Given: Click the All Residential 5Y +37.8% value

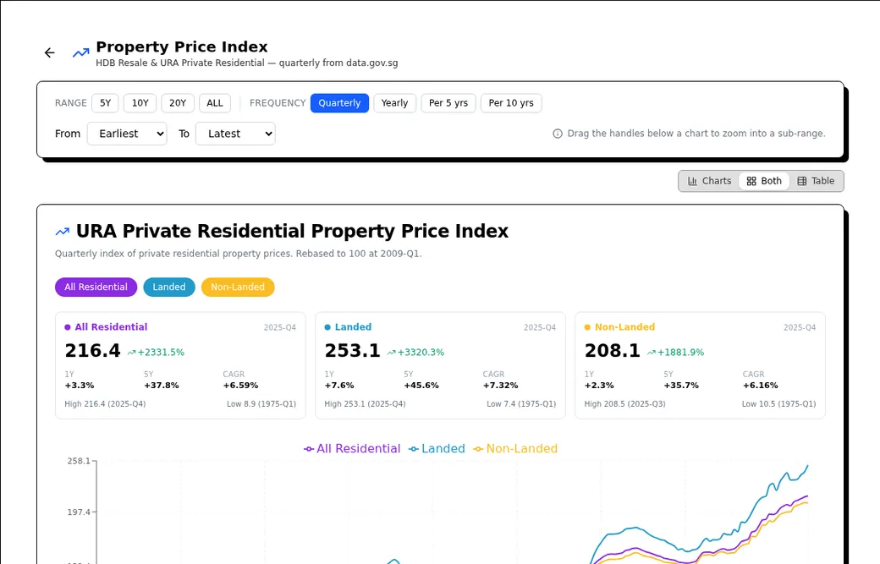Looking at the screenshot, I should coord(162,386).
